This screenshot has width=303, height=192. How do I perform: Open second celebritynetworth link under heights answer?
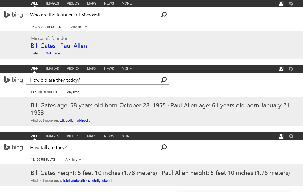pyautogui.click(x=101, y=181)
